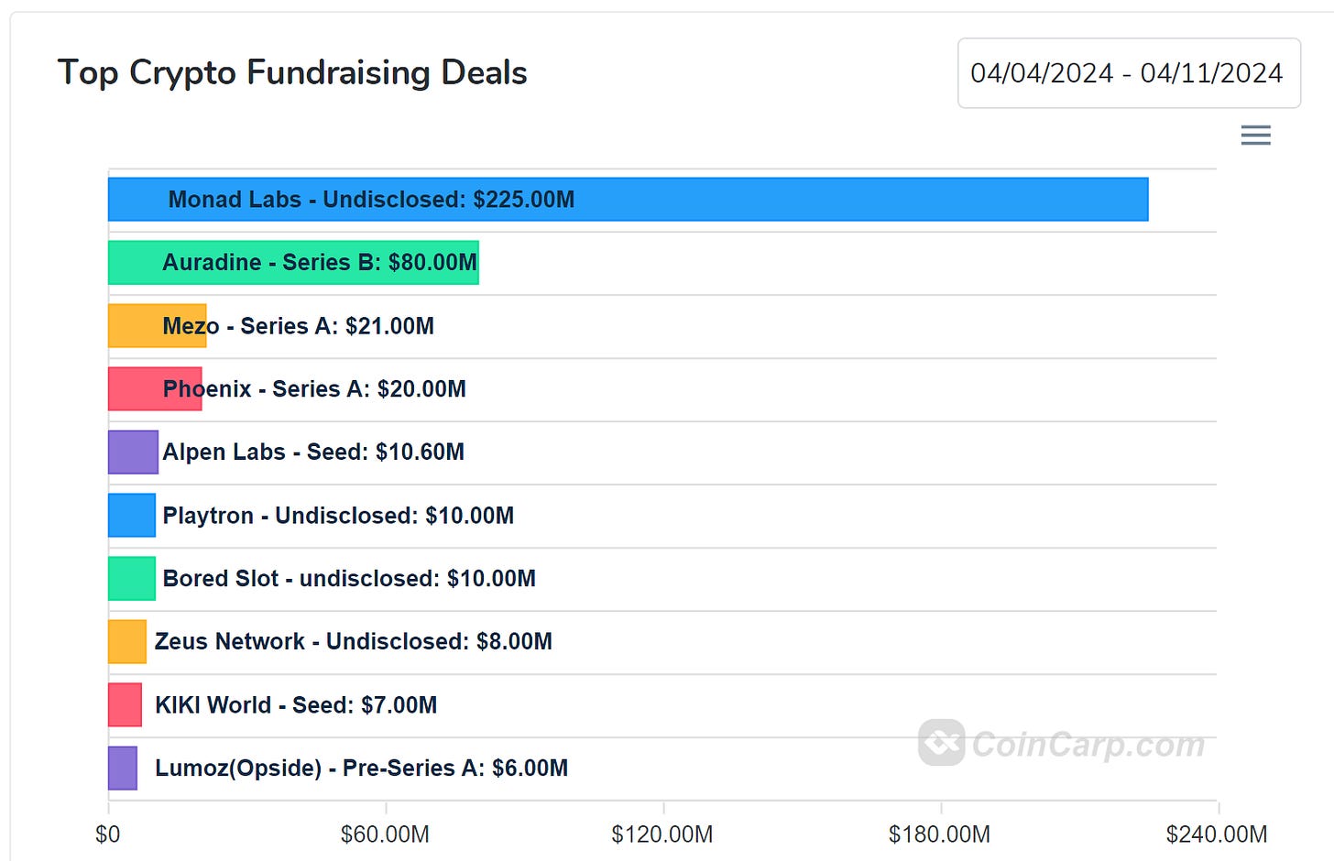Click the orange Mezo Series A bar

(135, 326)
